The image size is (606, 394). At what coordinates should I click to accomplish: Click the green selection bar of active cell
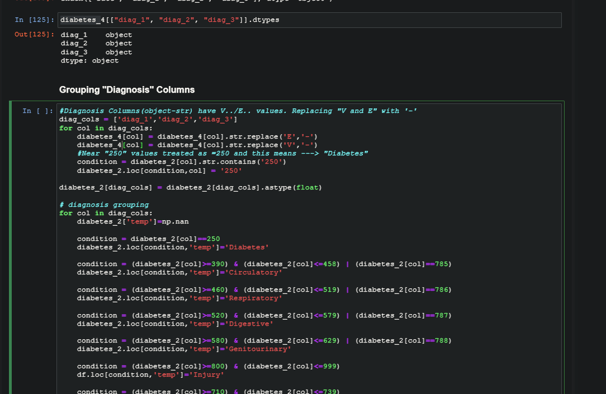click(11, 247)
